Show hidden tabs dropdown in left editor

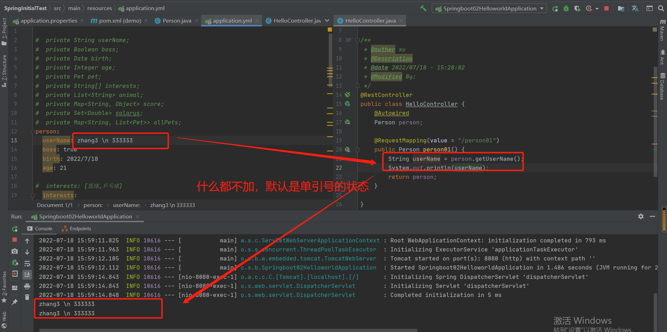tap(327, 21)
